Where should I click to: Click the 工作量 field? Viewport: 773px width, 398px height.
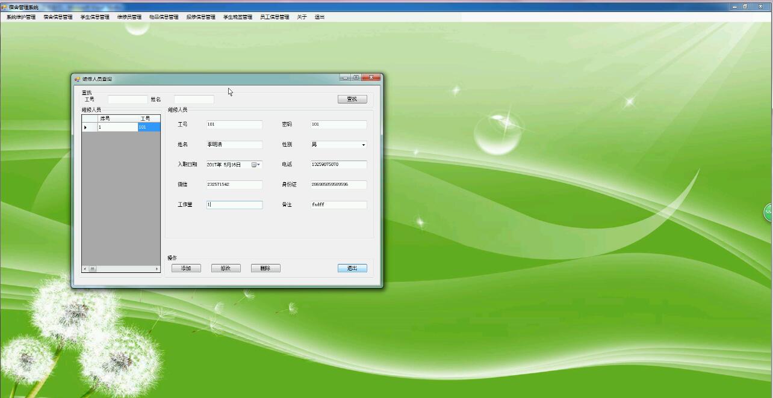(x=234, y=205)
